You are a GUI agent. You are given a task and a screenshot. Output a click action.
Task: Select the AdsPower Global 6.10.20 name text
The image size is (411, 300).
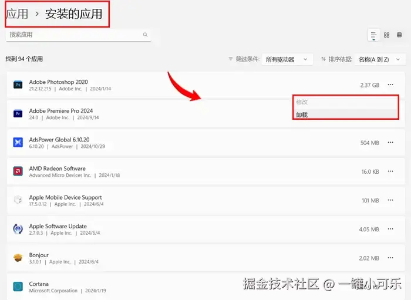[x=59, y=140]
